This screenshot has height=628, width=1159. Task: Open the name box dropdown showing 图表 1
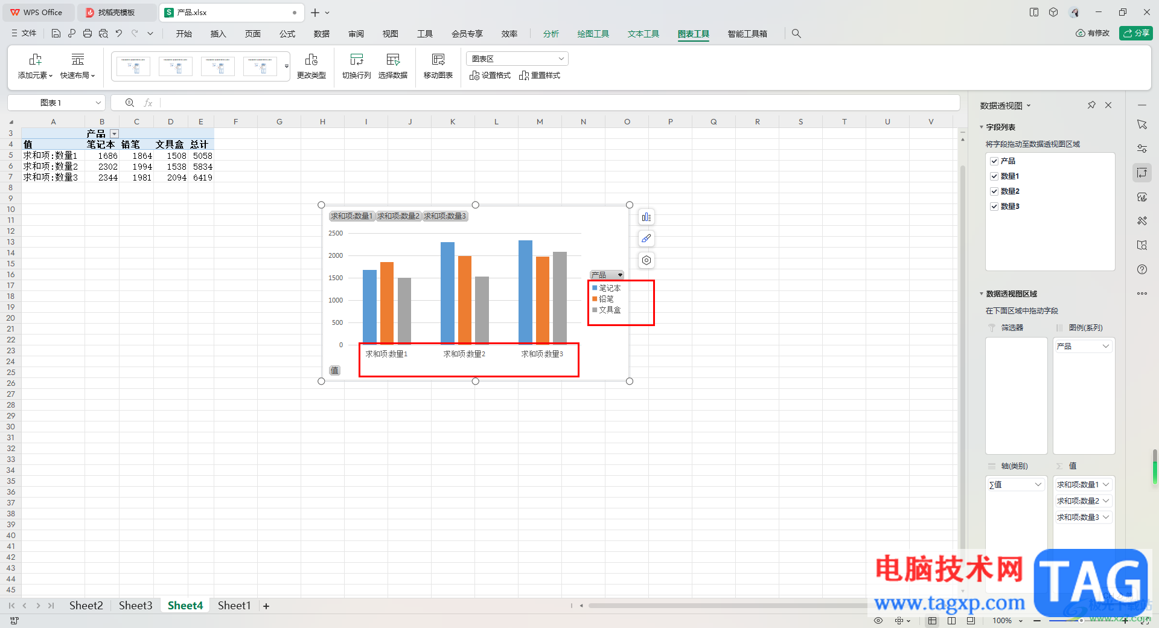click(x=98, y=103)
